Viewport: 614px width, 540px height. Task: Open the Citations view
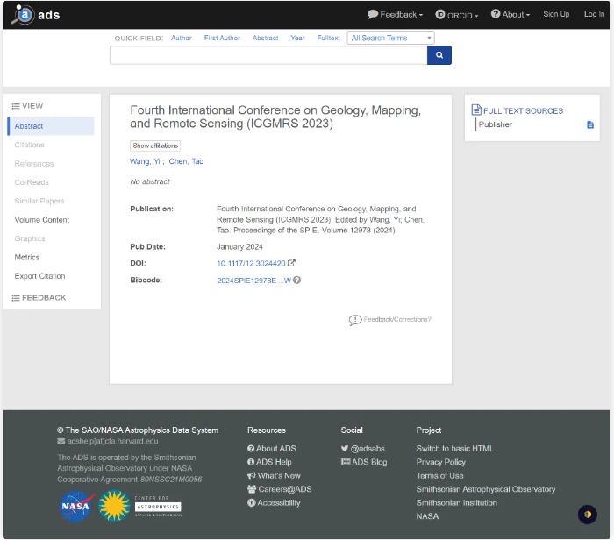click(29, 145)
